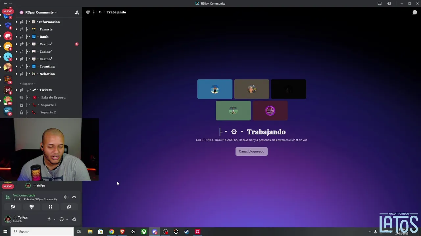Open the red Discord logo server
The height and width of the screenshot is (236, 421).
pyautogui.click(x=8, y=36)
